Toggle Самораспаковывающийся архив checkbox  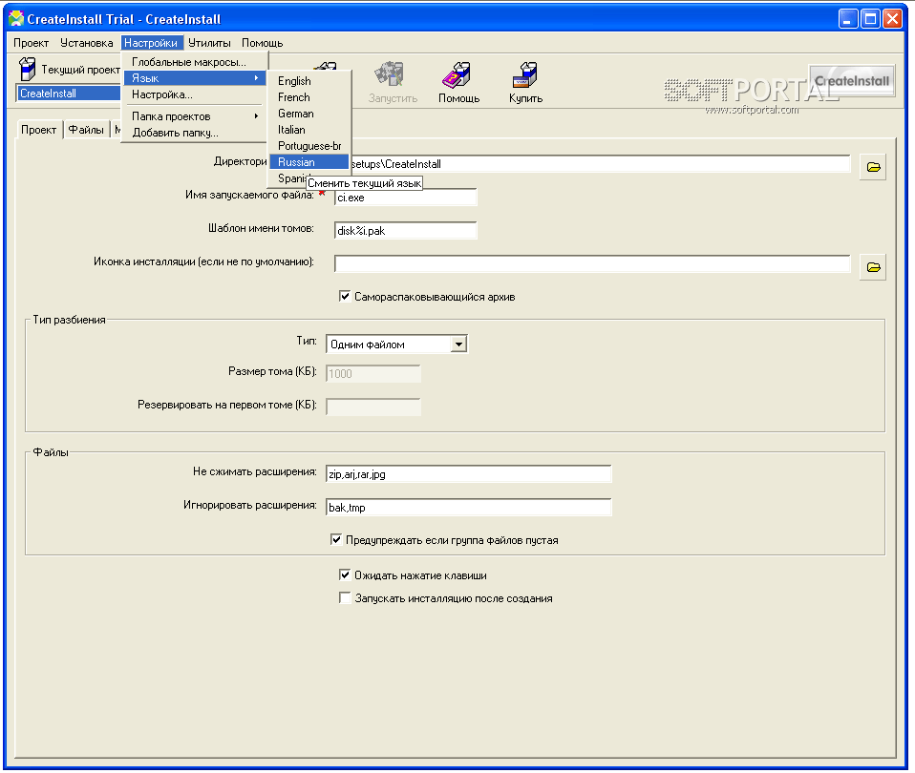345,297
